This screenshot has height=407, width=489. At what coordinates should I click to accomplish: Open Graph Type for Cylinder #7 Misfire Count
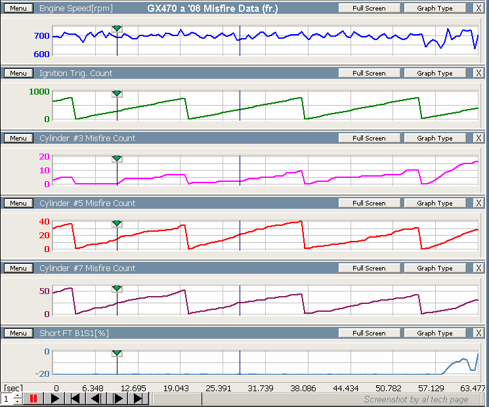(435, 268)
